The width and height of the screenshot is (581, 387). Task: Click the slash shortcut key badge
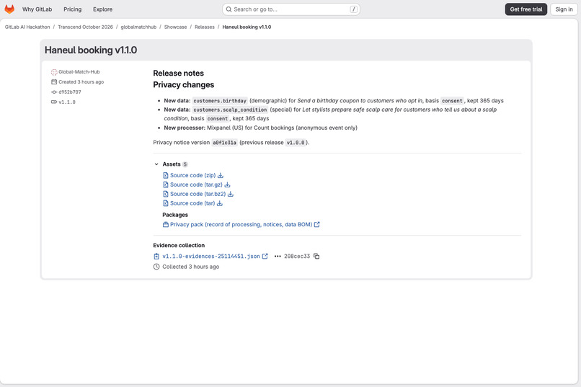[x=353, y=9]
